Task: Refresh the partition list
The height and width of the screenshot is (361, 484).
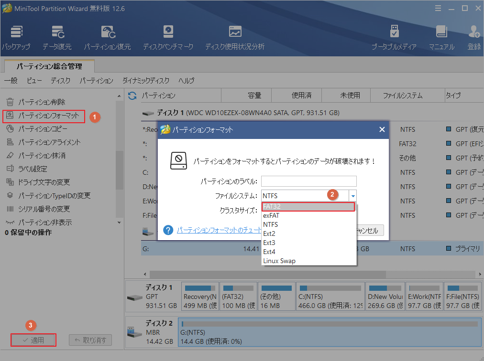Action: [132, 96]
